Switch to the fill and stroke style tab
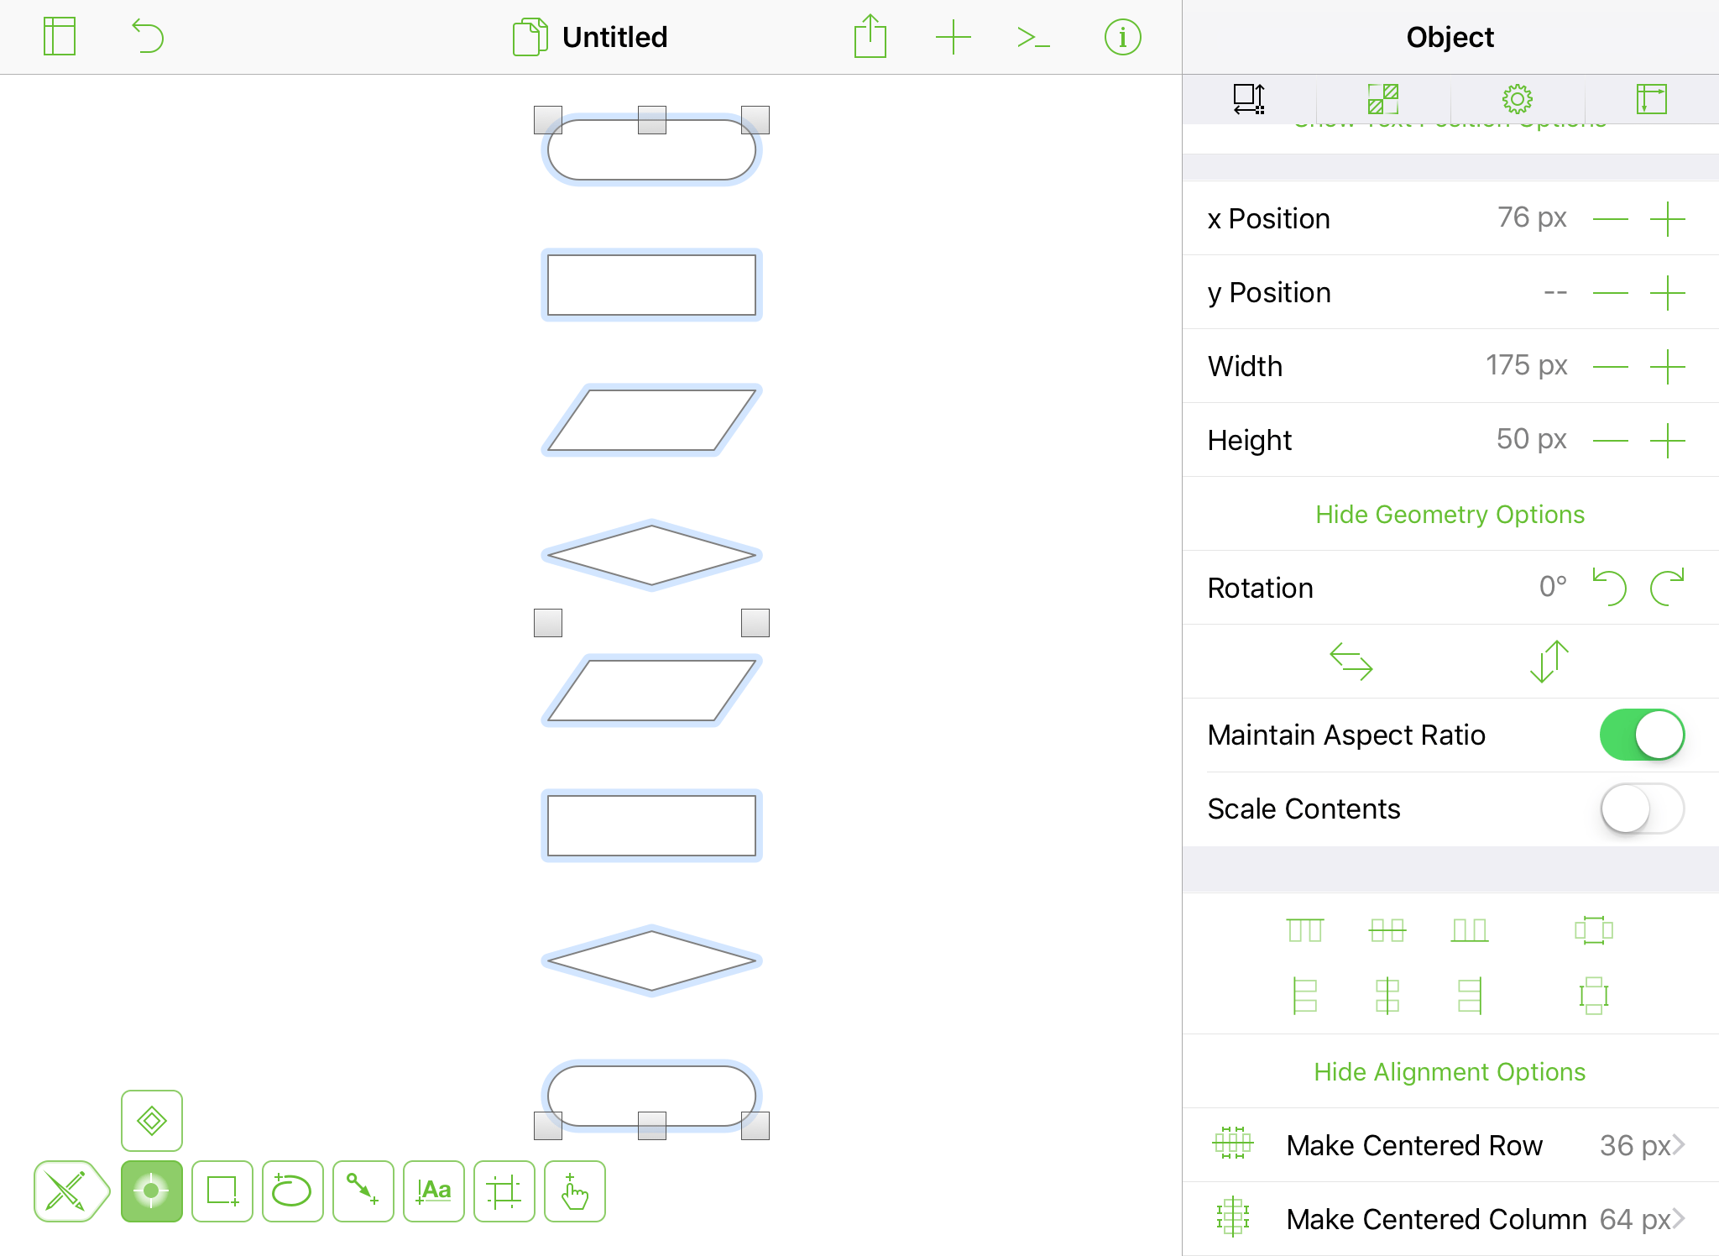The height and width of the screenshot is (1256, 1719). tap(1382, 99)
